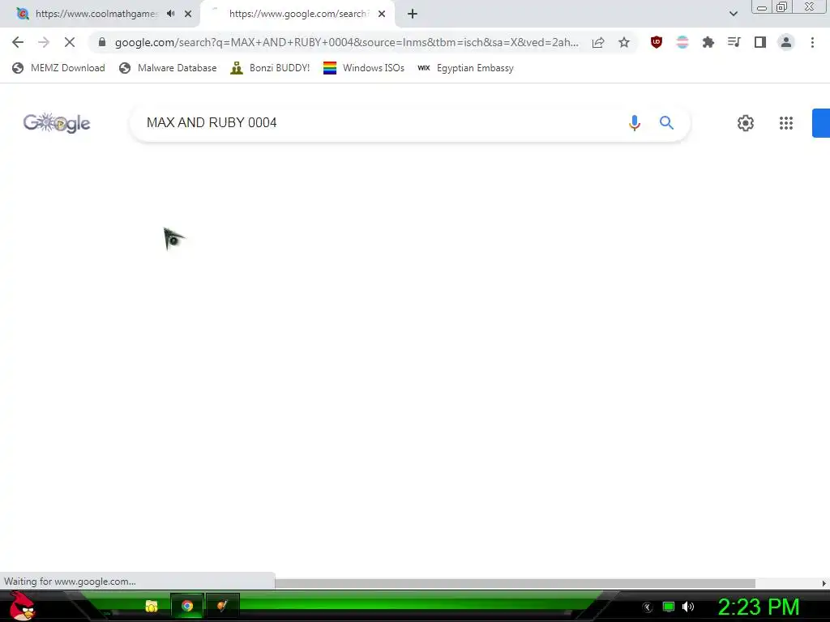Click the blue Sign in button
Viewport: 830px width, 622px height.
tap(821, 123)
